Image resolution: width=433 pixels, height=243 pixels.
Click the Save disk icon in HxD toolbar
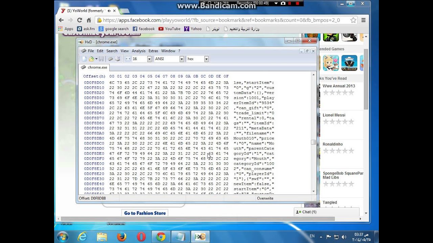[x=101, y=59]
